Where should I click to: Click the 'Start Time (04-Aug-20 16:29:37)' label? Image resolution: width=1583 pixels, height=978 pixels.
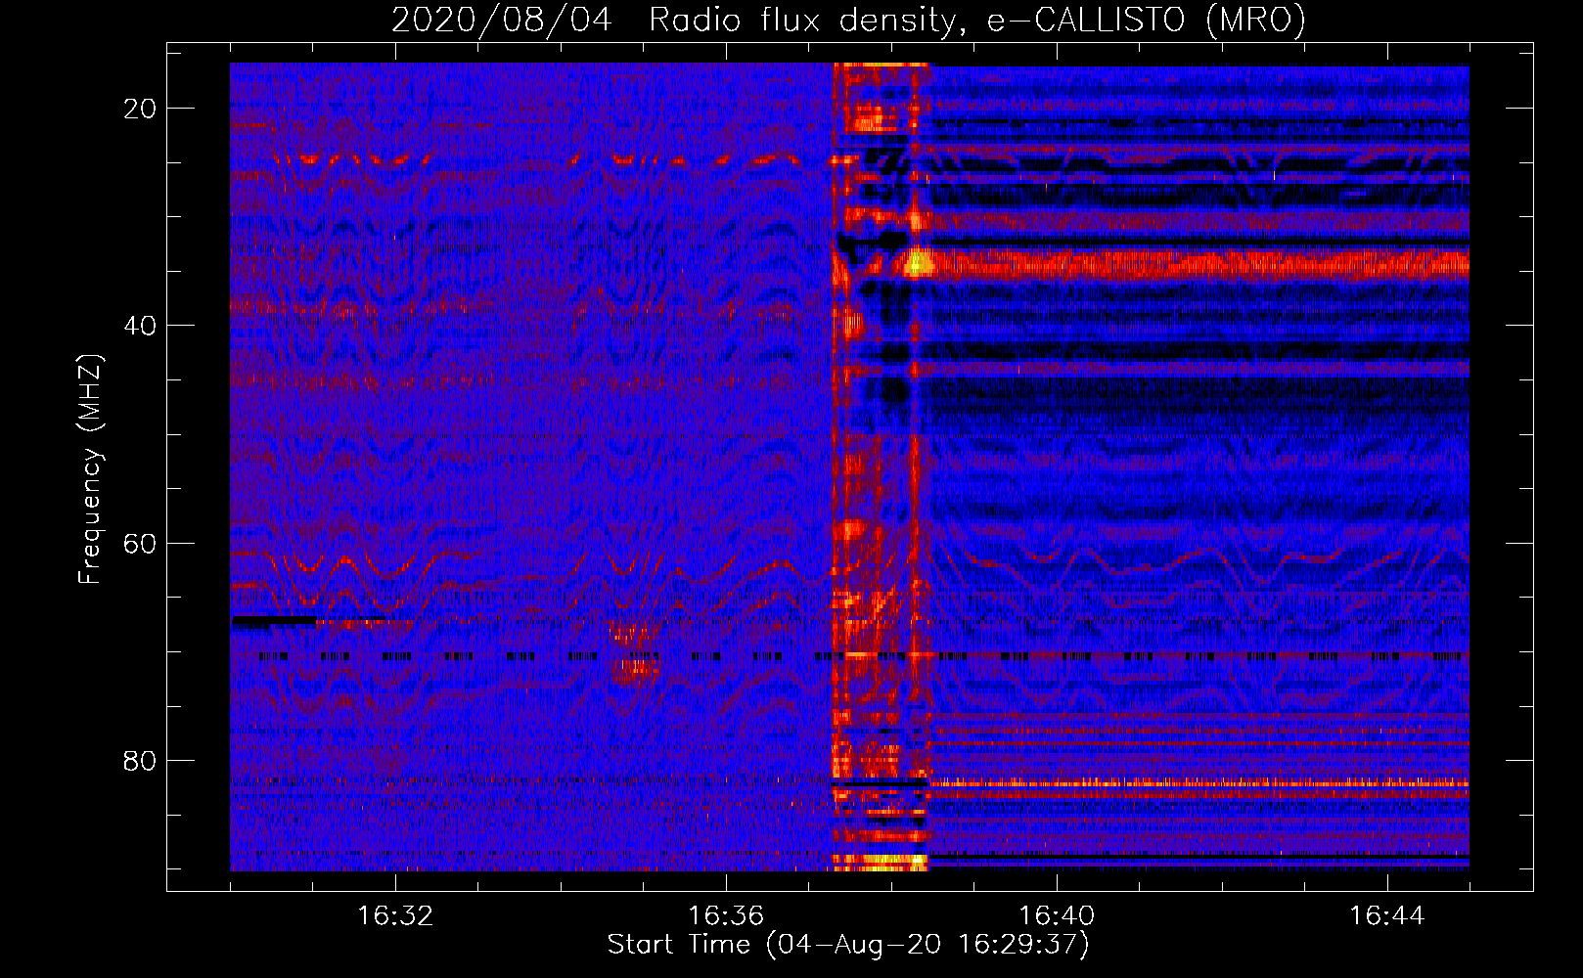(848, 945)
